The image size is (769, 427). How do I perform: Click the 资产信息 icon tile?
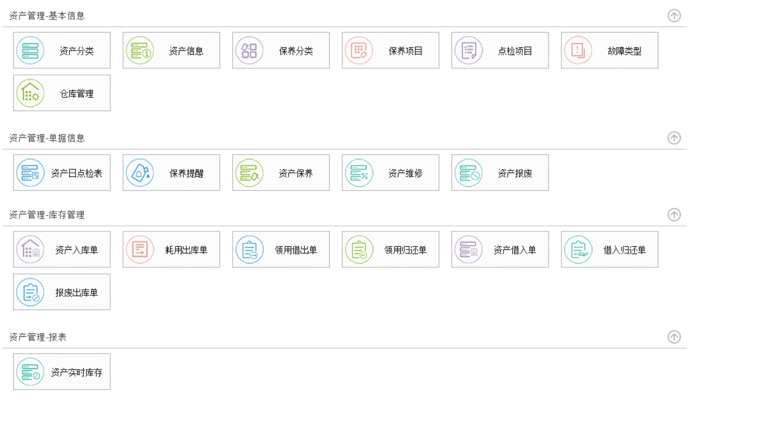click(x=140, y=51)
